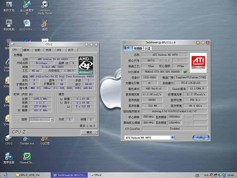
Task: Click the GPU name field in GPU-Z
Action: pyautogui.click(x=165, y=55)
